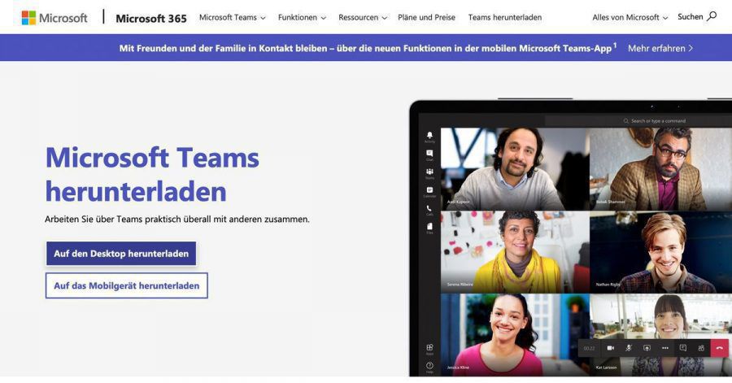
Task: Open Files icon in Teams sidebar
Action: click(429, 227)
